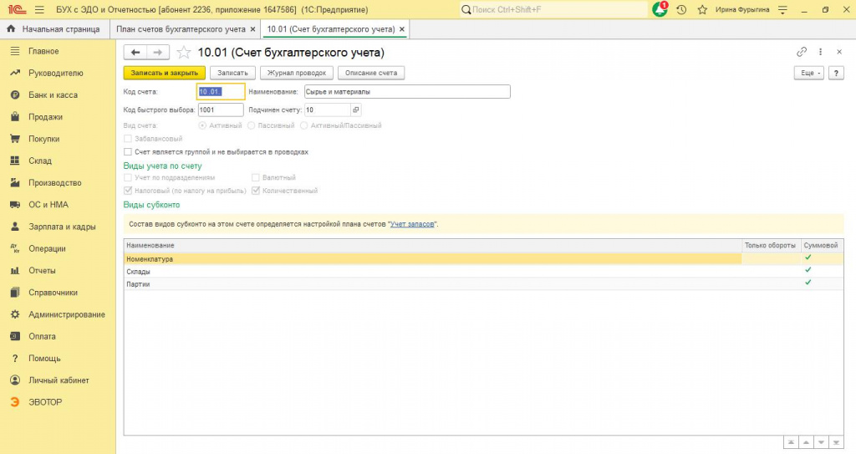
Task: Toggle Учет по подразделениям checkbox
Action: (128, 177)
